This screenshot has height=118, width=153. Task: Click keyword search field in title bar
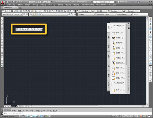[x=103, y=2]
